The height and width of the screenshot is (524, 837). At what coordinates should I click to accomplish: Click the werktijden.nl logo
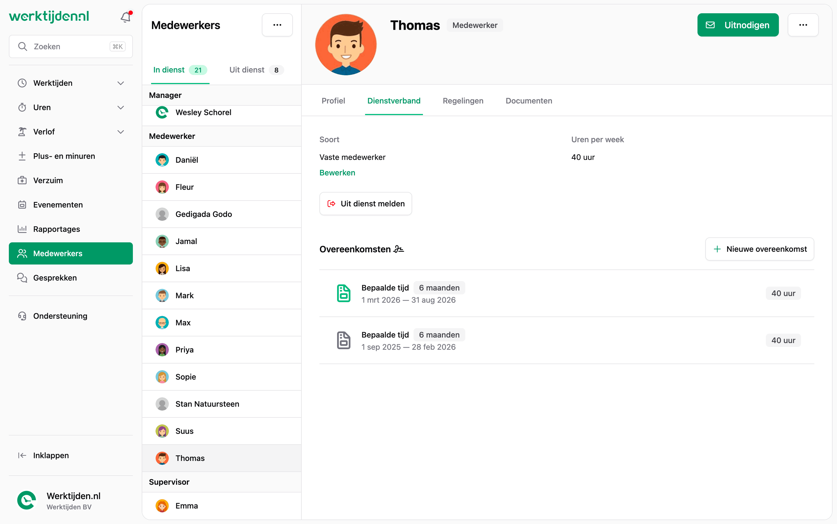click(49, 16)
